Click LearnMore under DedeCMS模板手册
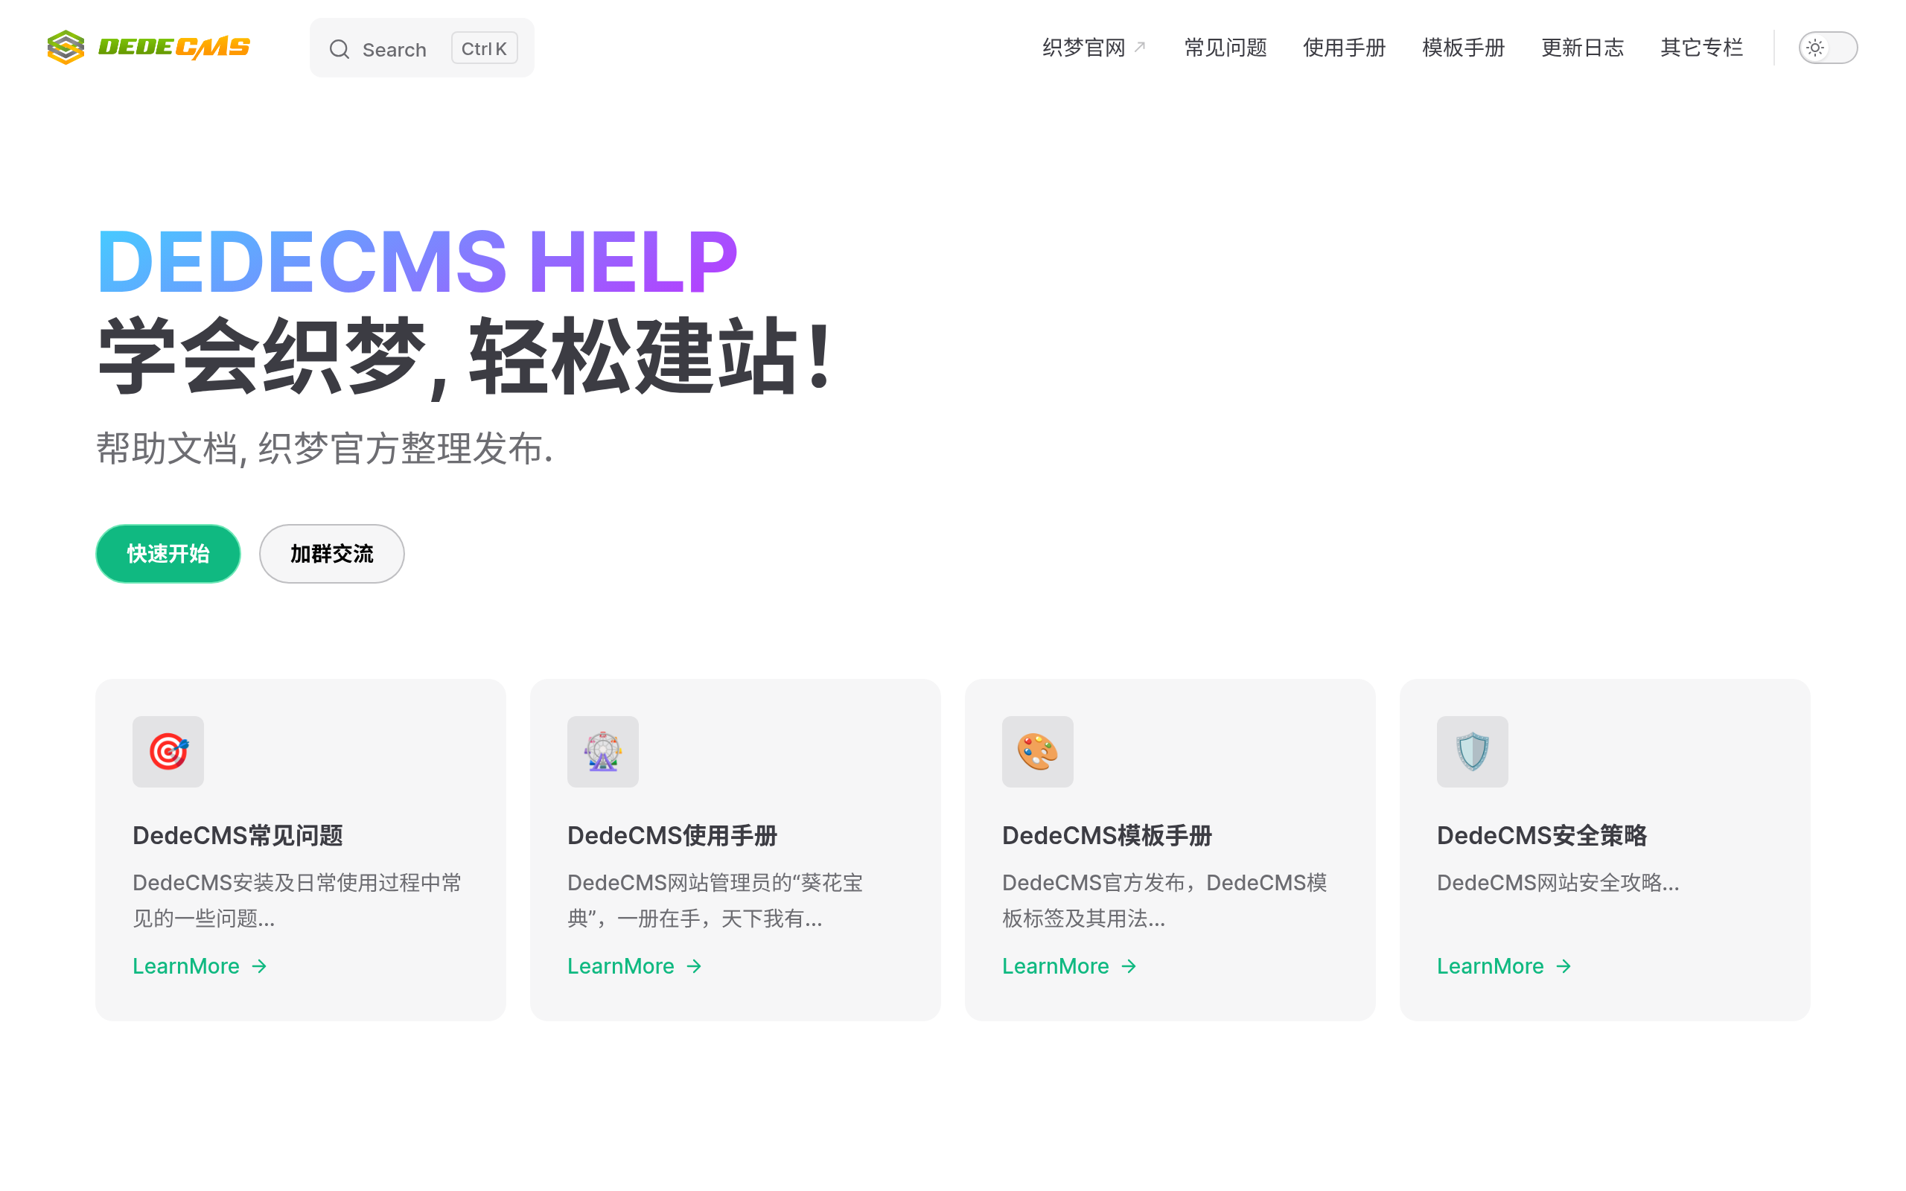Screen dimensions: 1906x1191 [x=1071, y=965]
